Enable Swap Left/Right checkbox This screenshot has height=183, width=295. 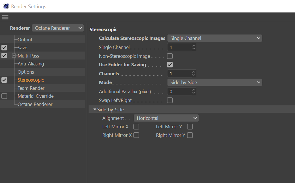click(170, 100)
